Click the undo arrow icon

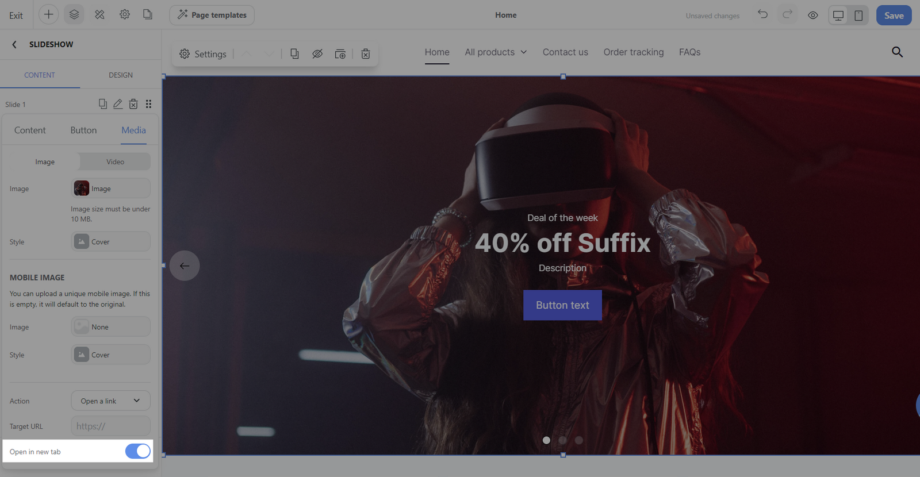[762, 14]
